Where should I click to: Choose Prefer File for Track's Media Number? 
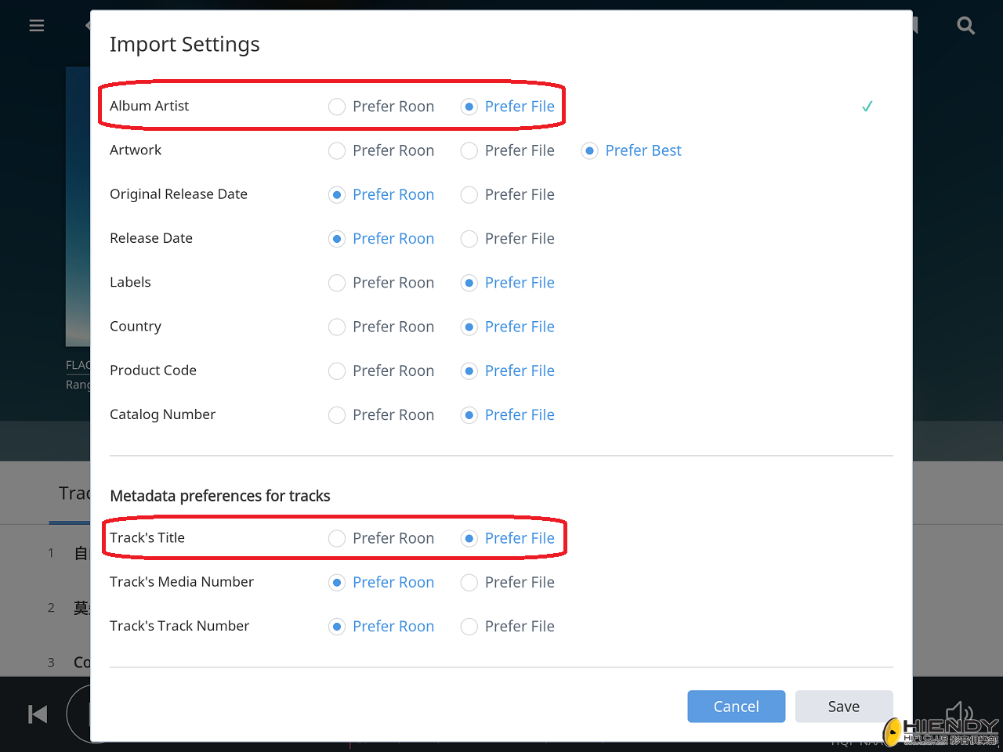pos(469,582)
